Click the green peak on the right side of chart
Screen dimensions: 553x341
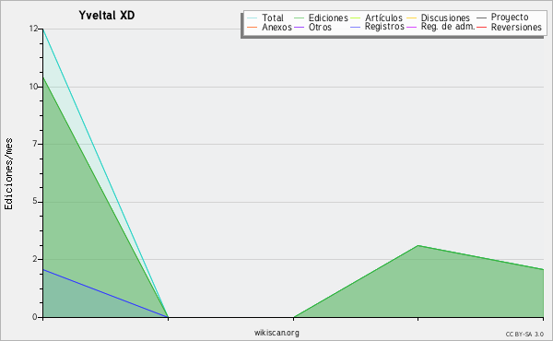[418, 245]
